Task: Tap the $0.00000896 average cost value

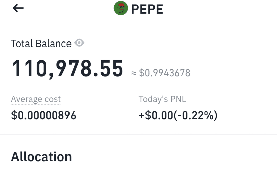Action: [43, 115]
